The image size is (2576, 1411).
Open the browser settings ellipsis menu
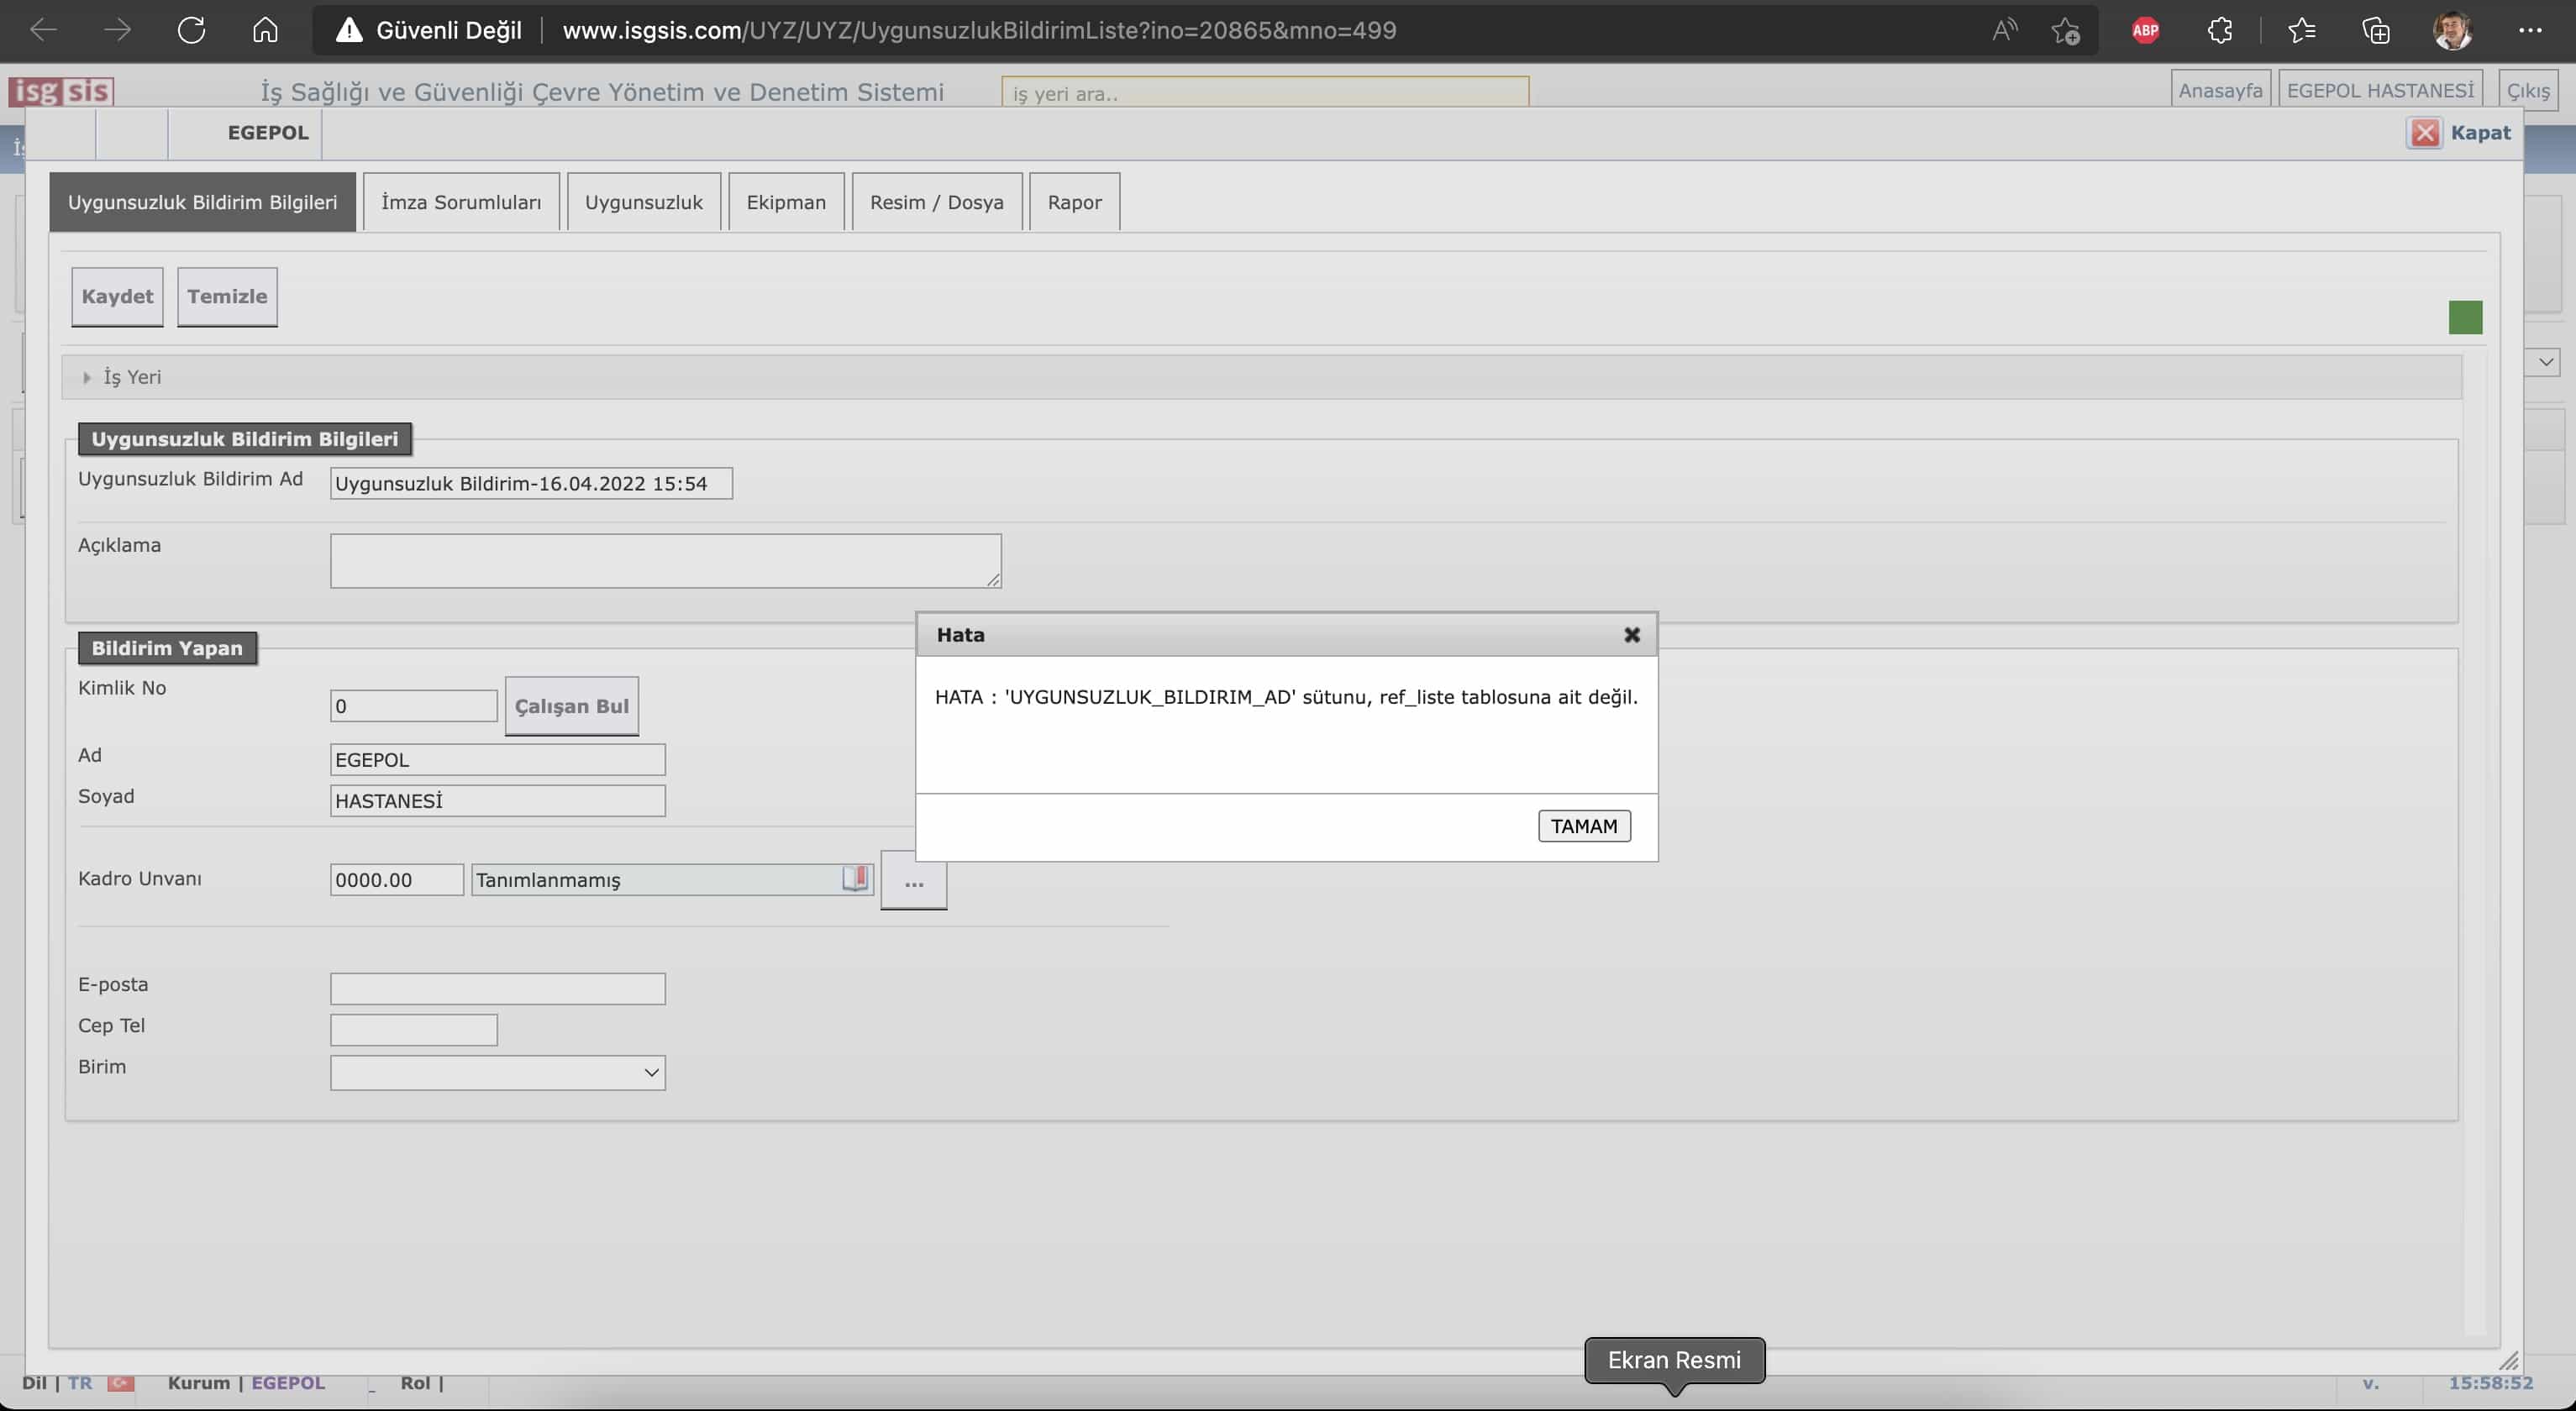[2530, 30]
